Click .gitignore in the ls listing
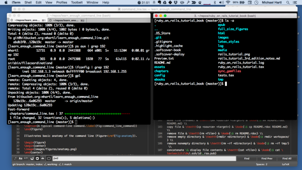The width and height of the screenshot is (302, 170). (x=163, y=41)
